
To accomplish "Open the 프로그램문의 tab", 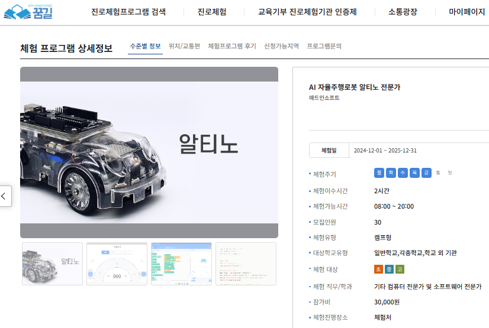I will [x=324, y=46].
